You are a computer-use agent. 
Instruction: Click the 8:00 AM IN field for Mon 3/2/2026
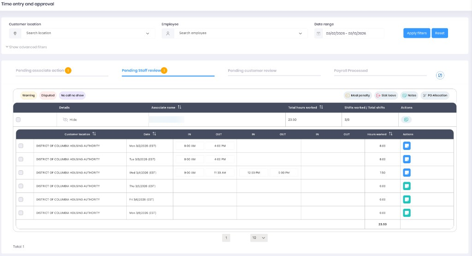[x=189, y=146]
